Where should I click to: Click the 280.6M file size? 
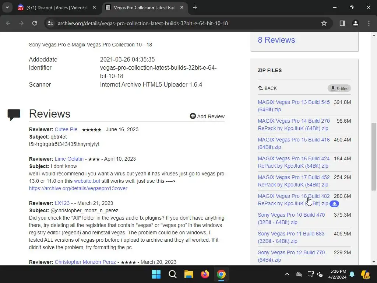[342, 196]
